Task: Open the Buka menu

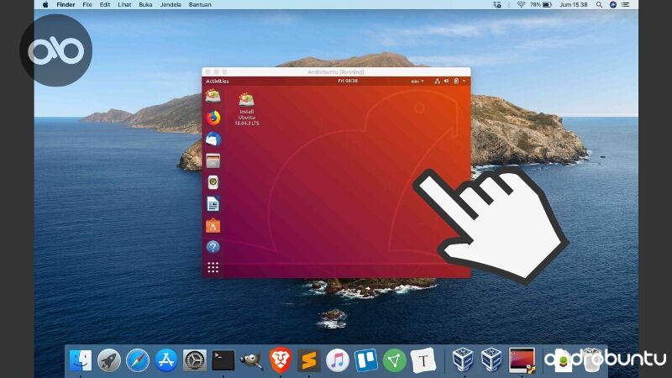Action: [x=145, y=5]
